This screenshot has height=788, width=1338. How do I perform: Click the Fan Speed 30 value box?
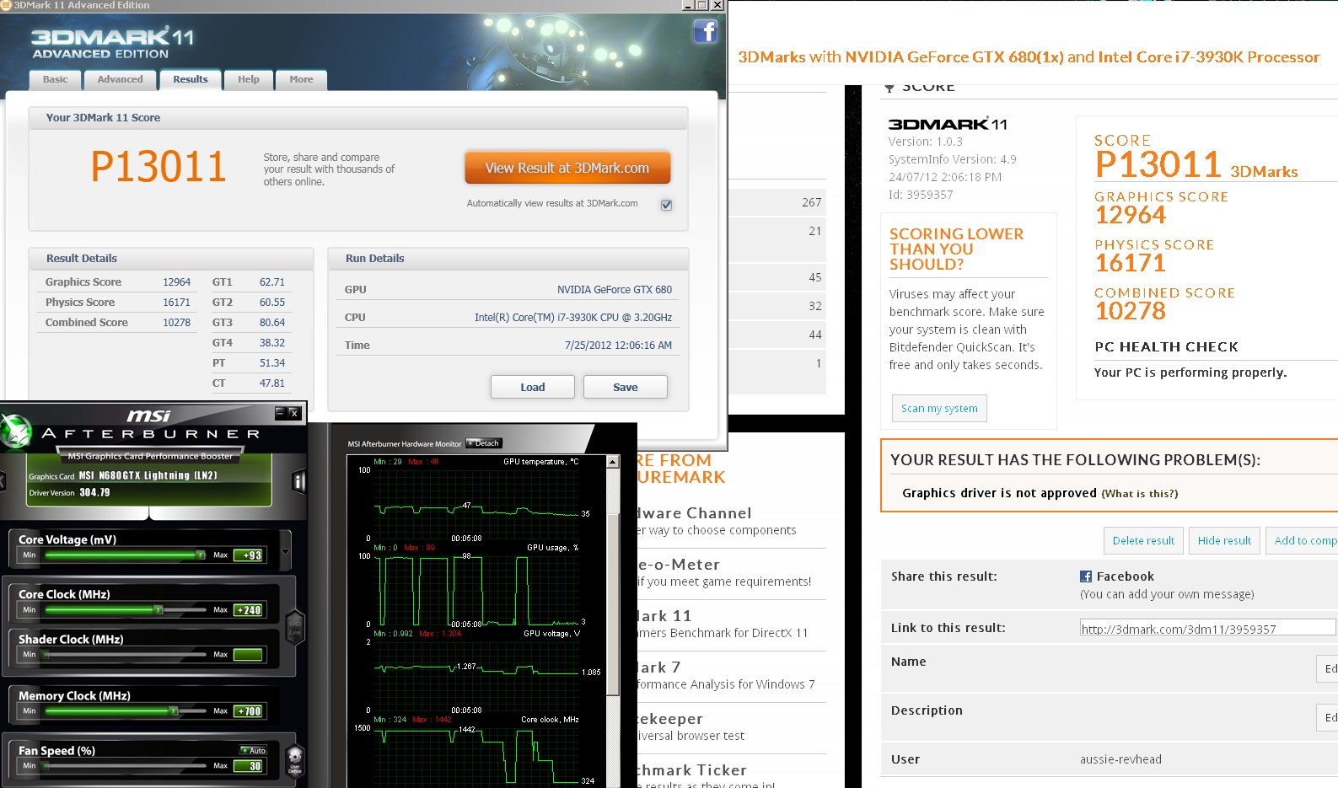click(x=249, y=766)
